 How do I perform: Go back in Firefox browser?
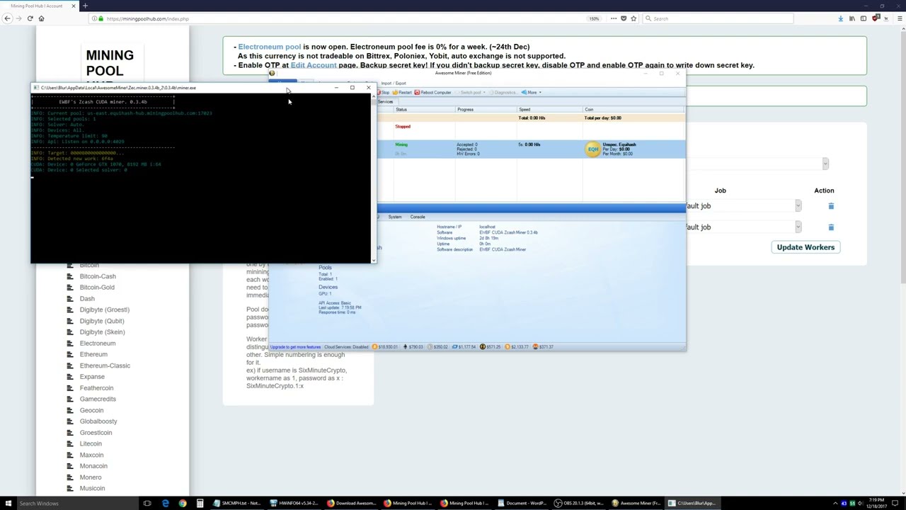pos(7,18)
